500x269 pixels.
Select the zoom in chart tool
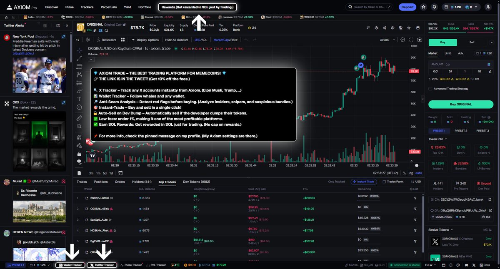pyautogui.click(x=79, y=127)
